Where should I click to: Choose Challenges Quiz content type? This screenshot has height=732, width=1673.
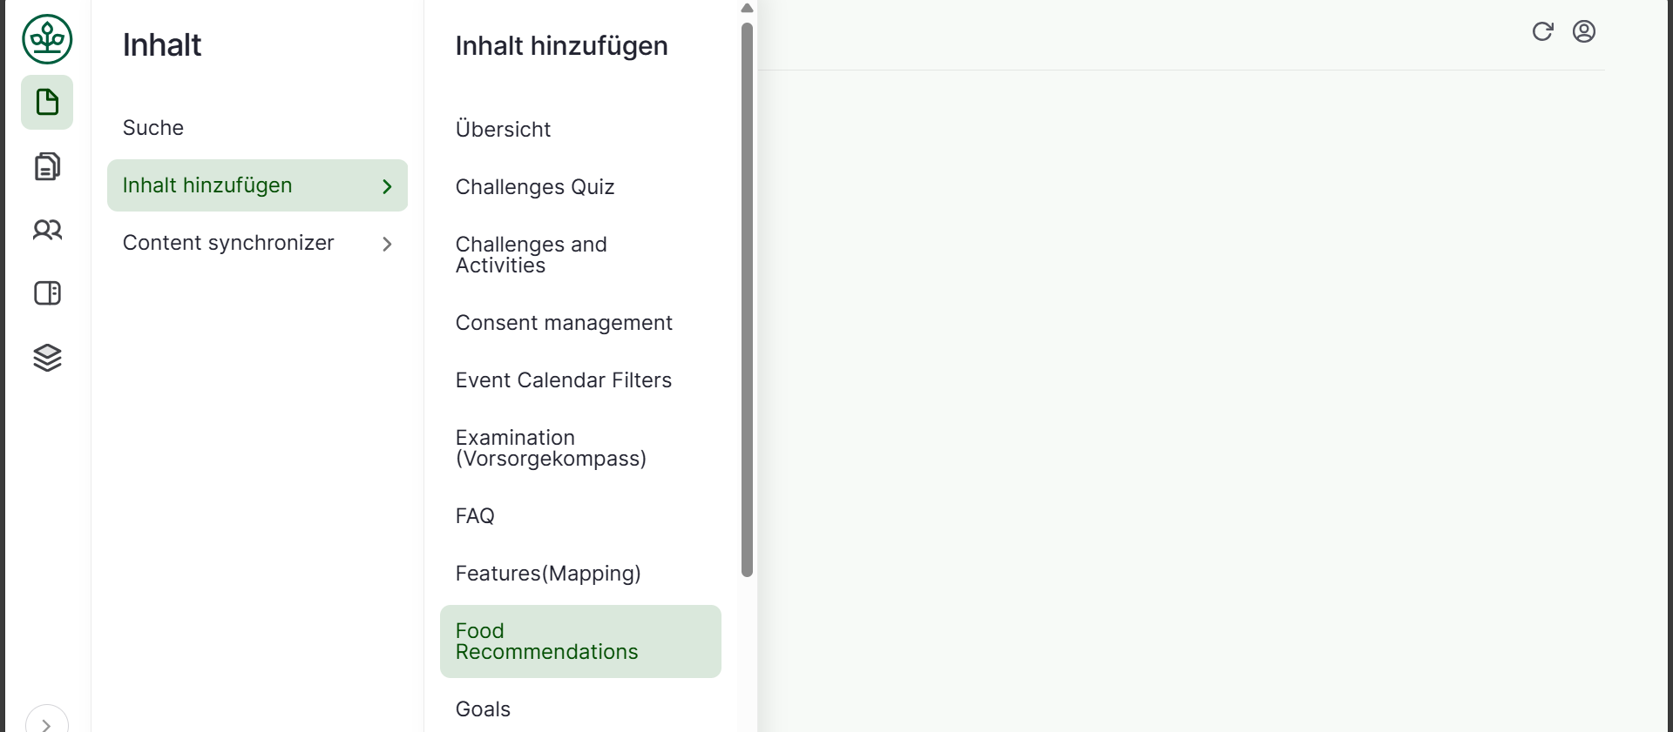[x=535, y=187]
